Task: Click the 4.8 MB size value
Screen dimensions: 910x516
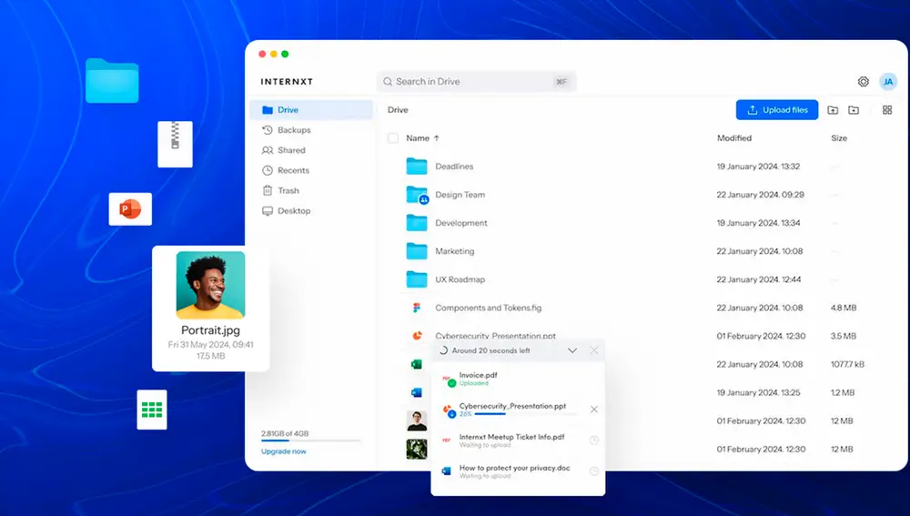Action: point(844,308)
